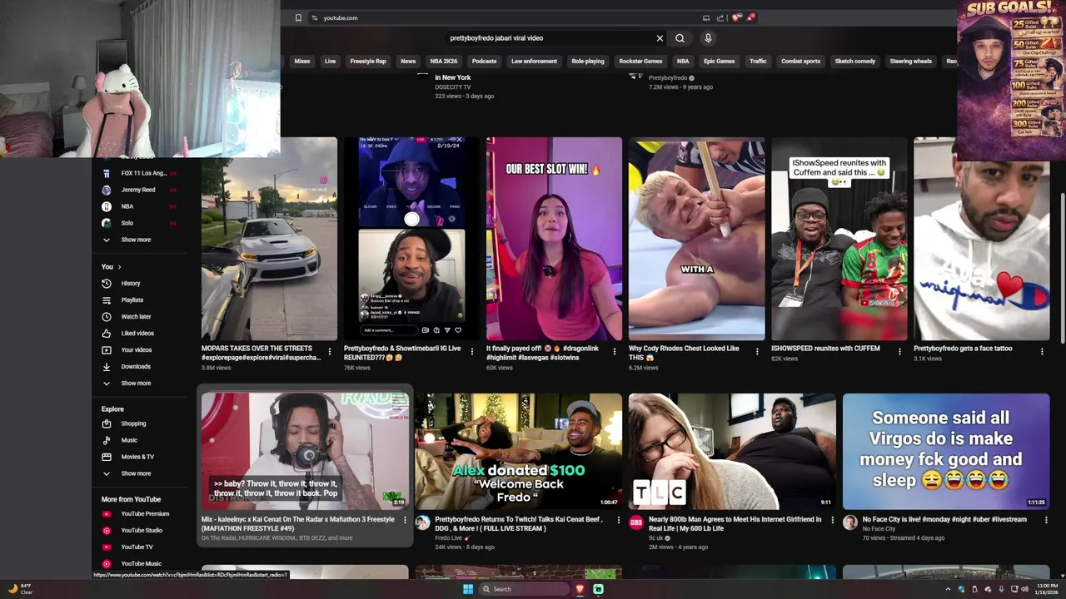The image size is (1066, 599).
Task: Open Music under Explore
Action: coord(129,440)
